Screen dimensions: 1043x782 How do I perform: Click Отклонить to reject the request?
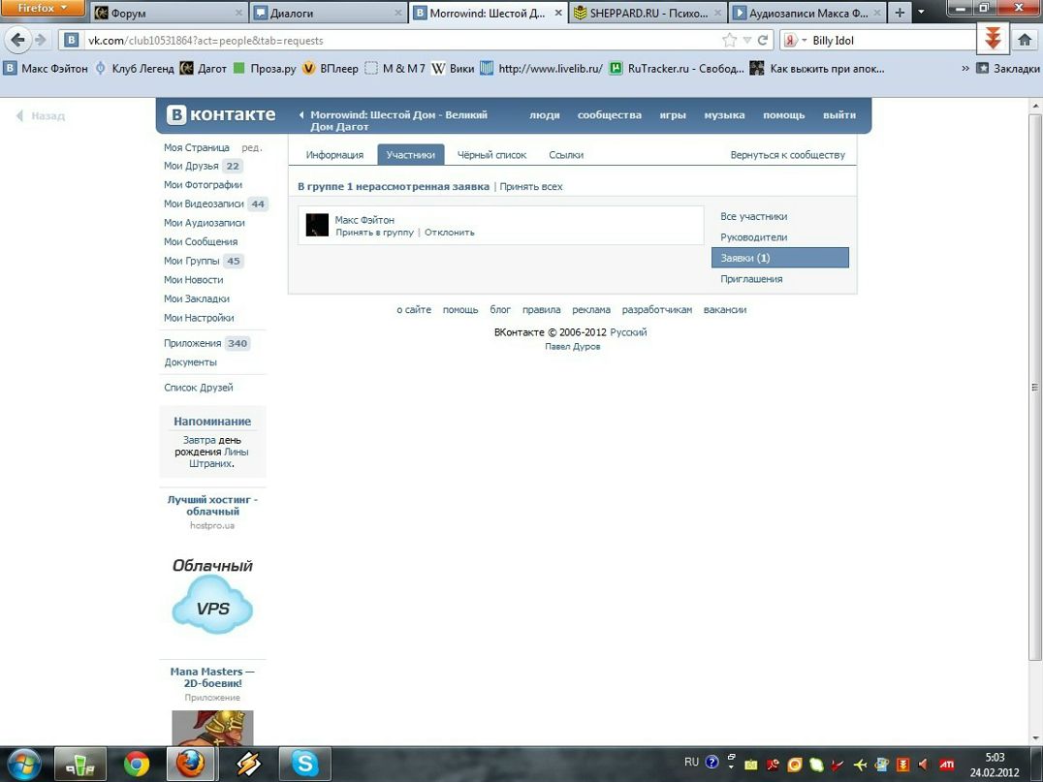coord(449,233)
